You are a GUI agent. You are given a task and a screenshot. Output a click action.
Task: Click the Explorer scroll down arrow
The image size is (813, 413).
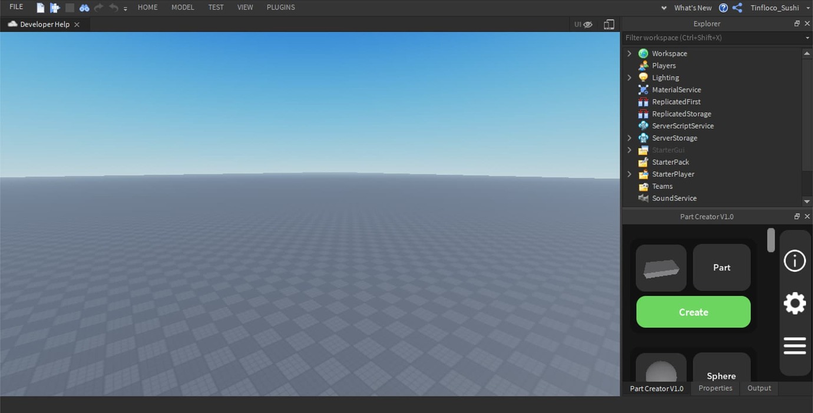[807, 201]
